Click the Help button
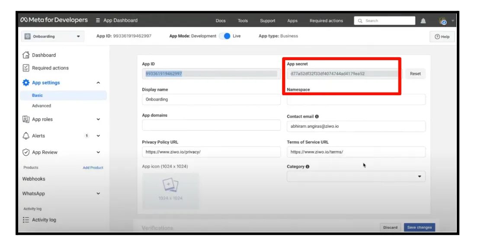 (x=442, y=36)
